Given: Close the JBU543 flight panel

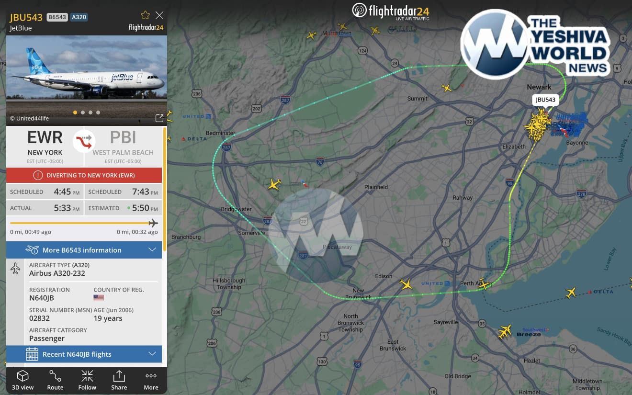Looking at the screenshot, I should [159, 15].
